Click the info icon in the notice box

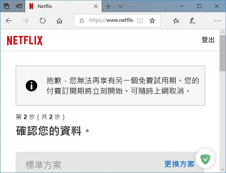[31, 86]
